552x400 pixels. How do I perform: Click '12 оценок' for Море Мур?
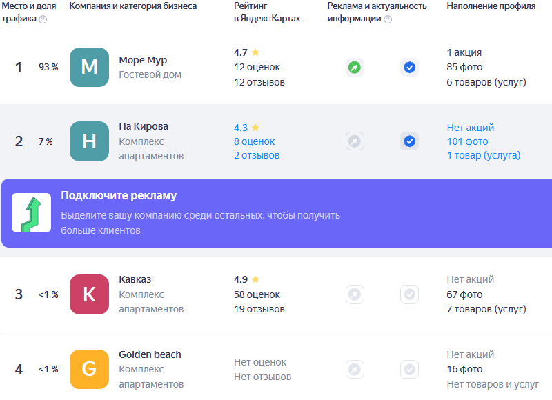(x=257, y=67)
